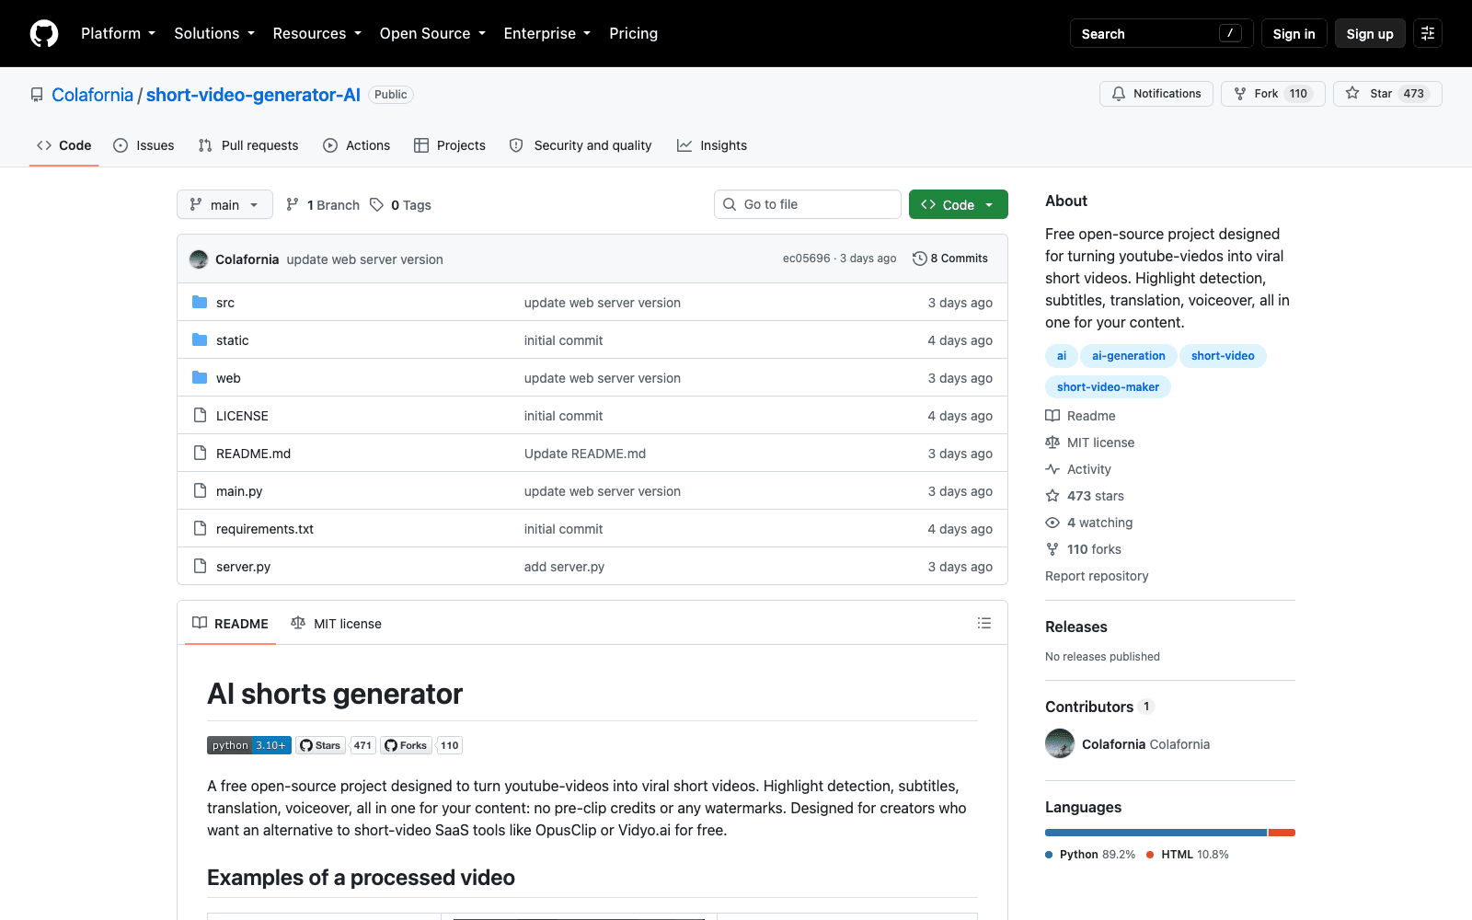Focus the header Search box
This screenshot has height=920, width=1472.
(x=1161, y=33)
